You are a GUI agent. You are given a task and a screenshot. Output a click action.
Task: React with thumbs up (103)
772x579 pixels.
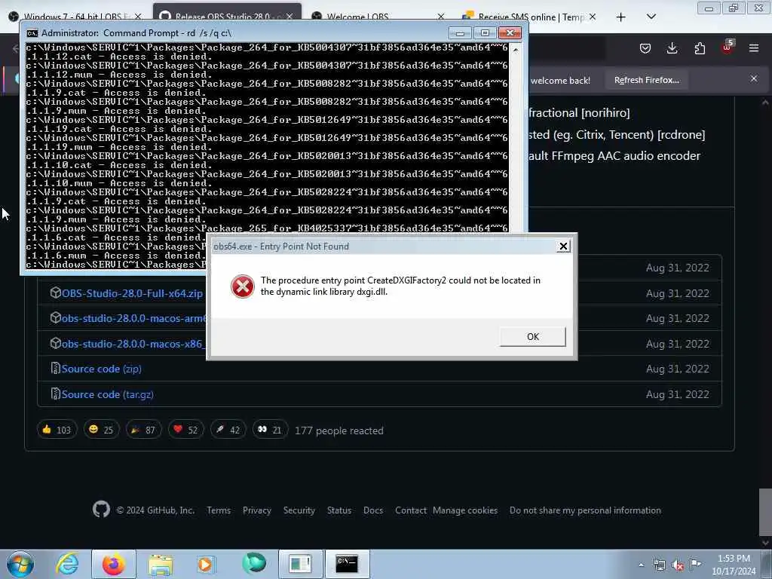click(x=57, y=430)
